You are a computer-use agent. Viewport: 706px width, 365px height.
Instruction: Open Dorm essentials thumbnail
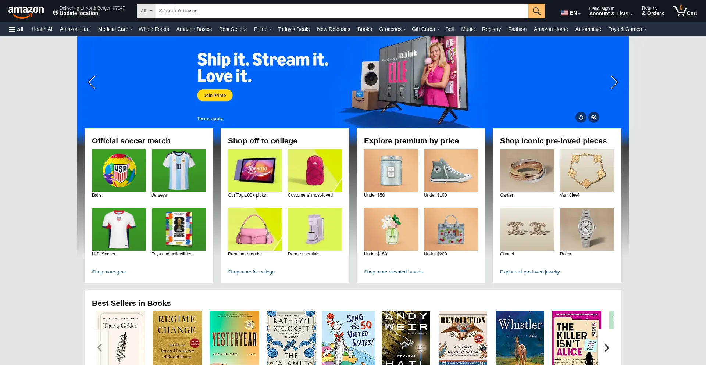pyautogui.click(x=315, y=229)
